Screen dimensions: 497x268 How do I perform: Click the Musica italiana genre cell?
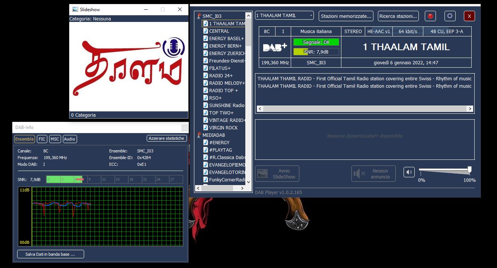[x=316, y=32]
